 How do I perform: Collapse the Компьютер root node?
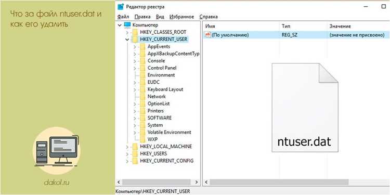[x=120, y=25]
